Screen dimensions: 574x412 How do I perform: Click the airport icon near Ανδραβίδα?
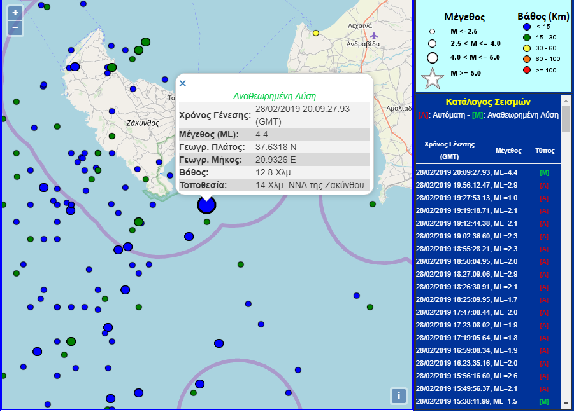tap(373, 35)
